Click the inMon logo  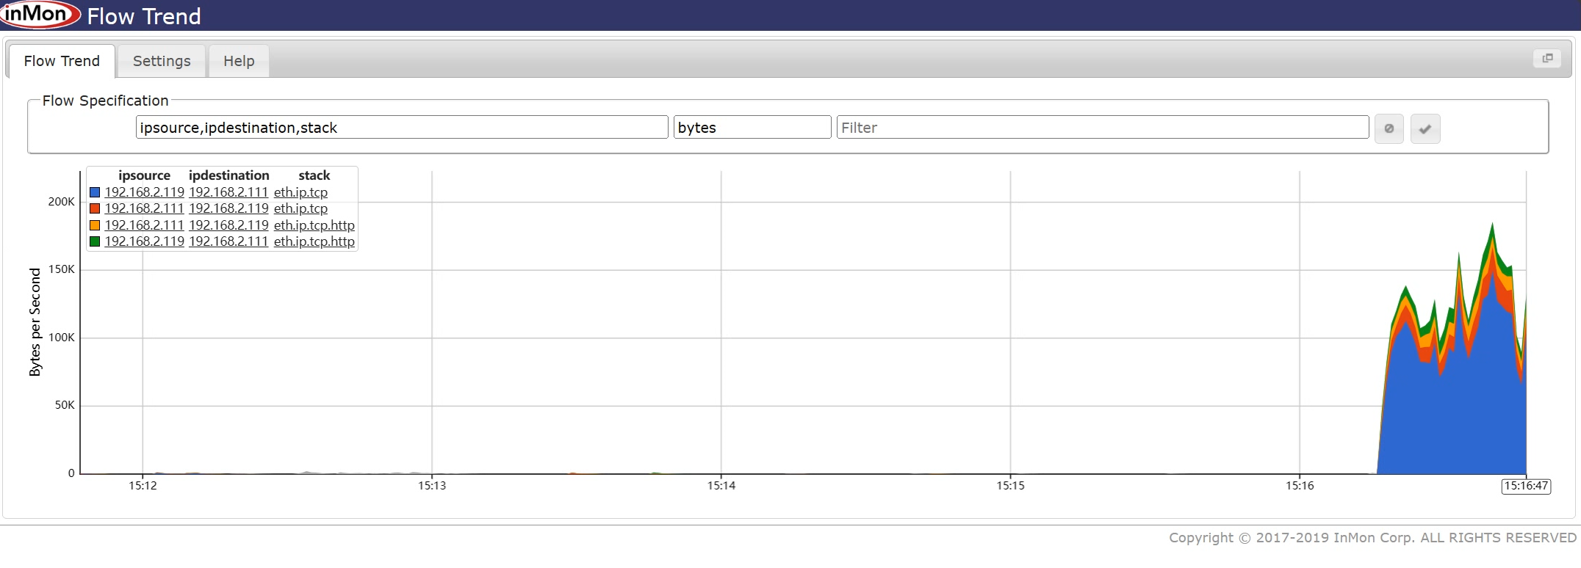point(40,15)
